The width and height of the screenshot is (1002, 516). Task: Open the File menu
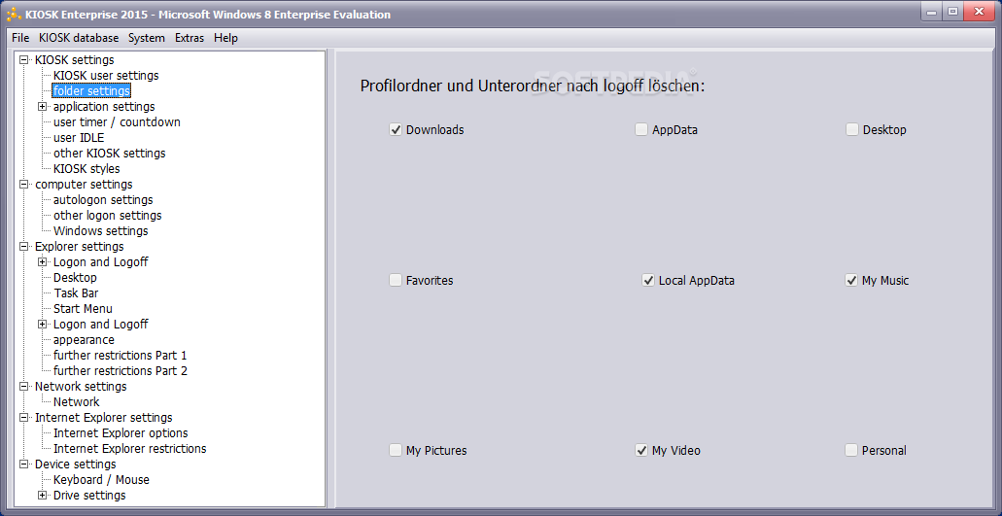20,38
